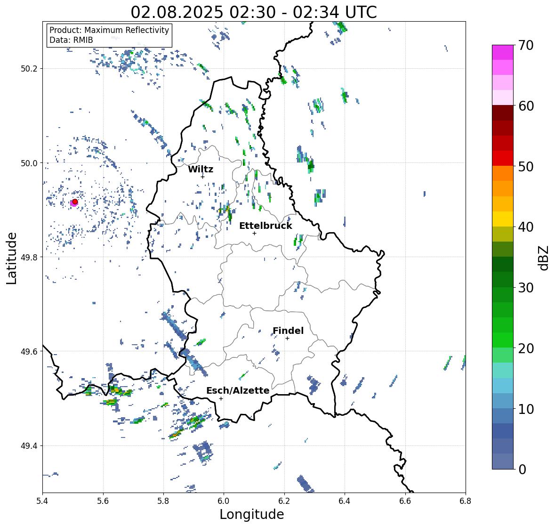Click the Wiltz station label
Screen dimensions: 555x526
(x=201, y=169)
